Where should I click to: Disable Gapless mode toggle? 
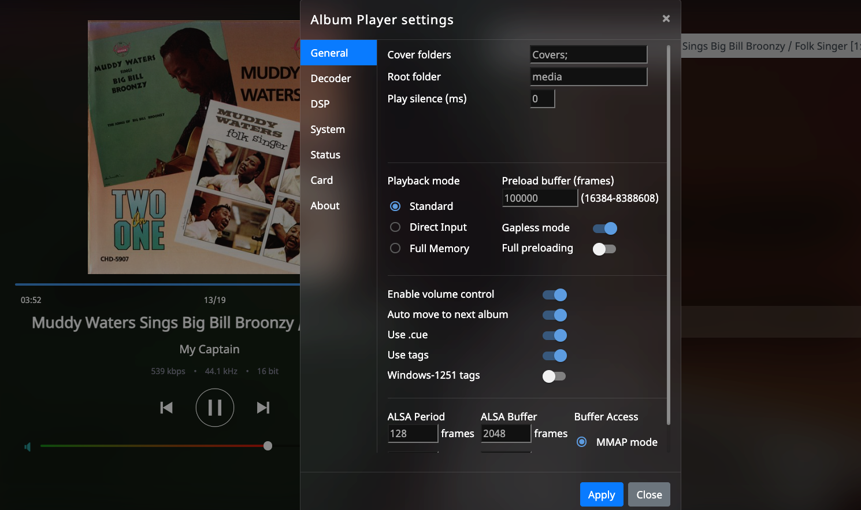click(605, 228)
